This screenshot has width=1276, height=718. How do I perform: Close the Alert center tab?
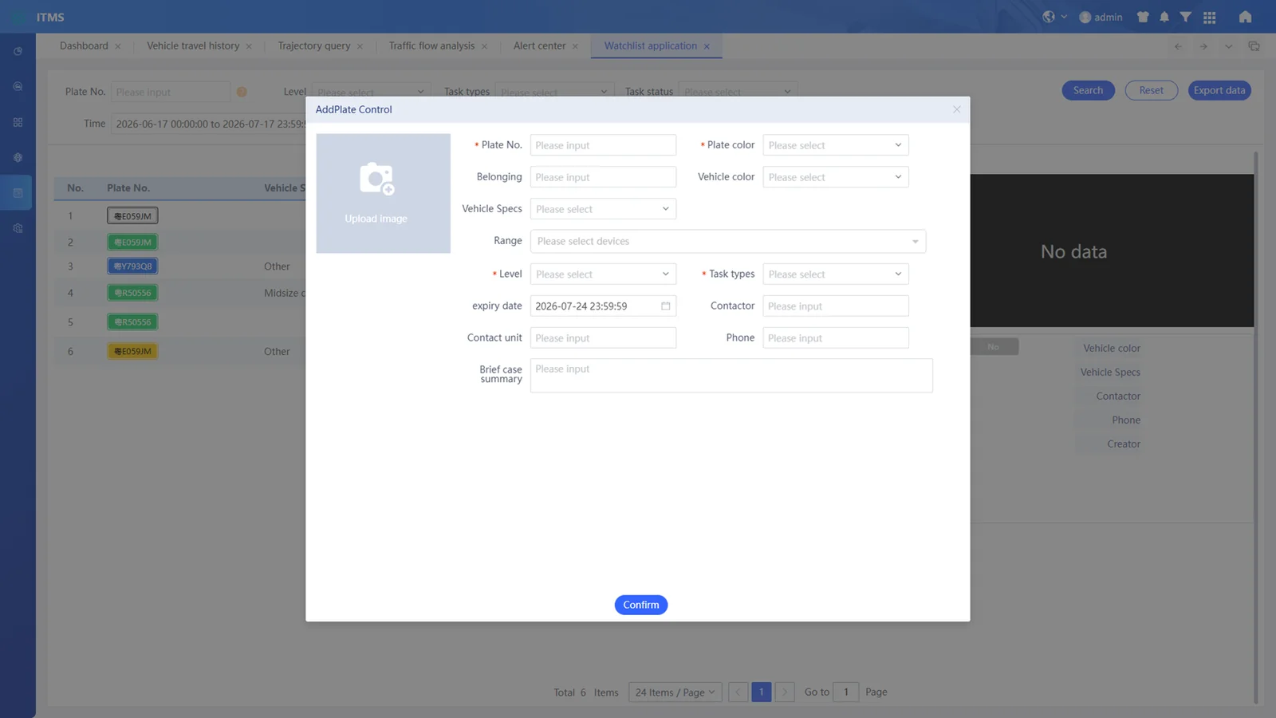(x=575, y=46)
